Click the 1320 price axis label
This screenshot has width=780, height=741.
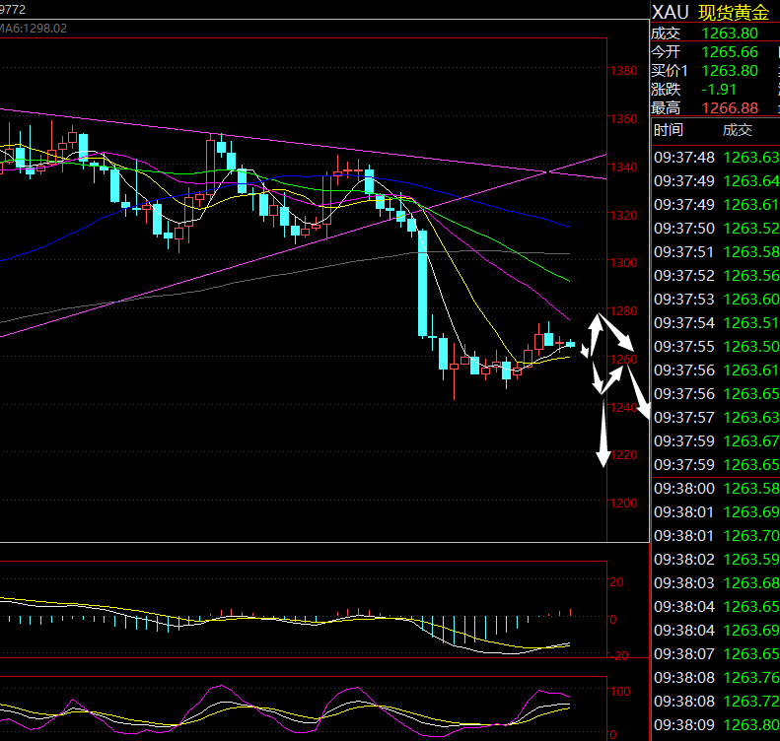(624, 215)
